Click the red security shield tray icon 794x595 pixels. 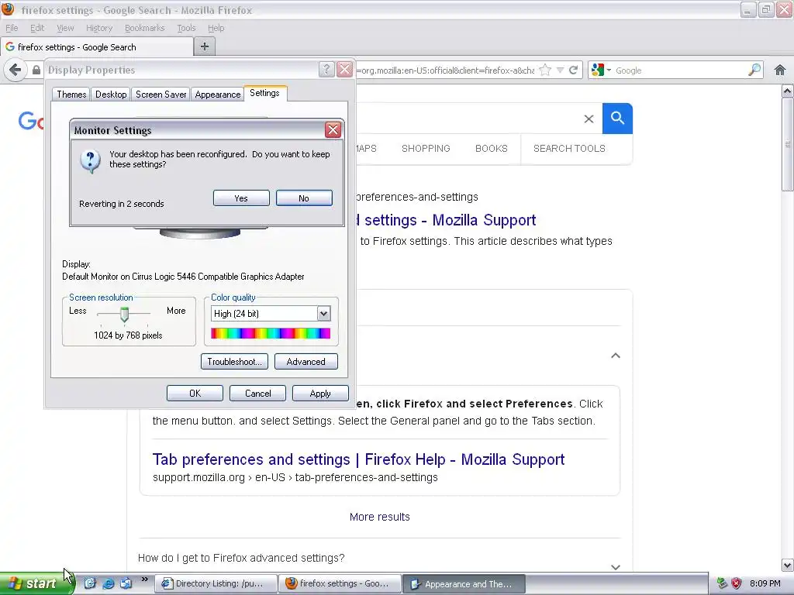[x=737, y=583]
